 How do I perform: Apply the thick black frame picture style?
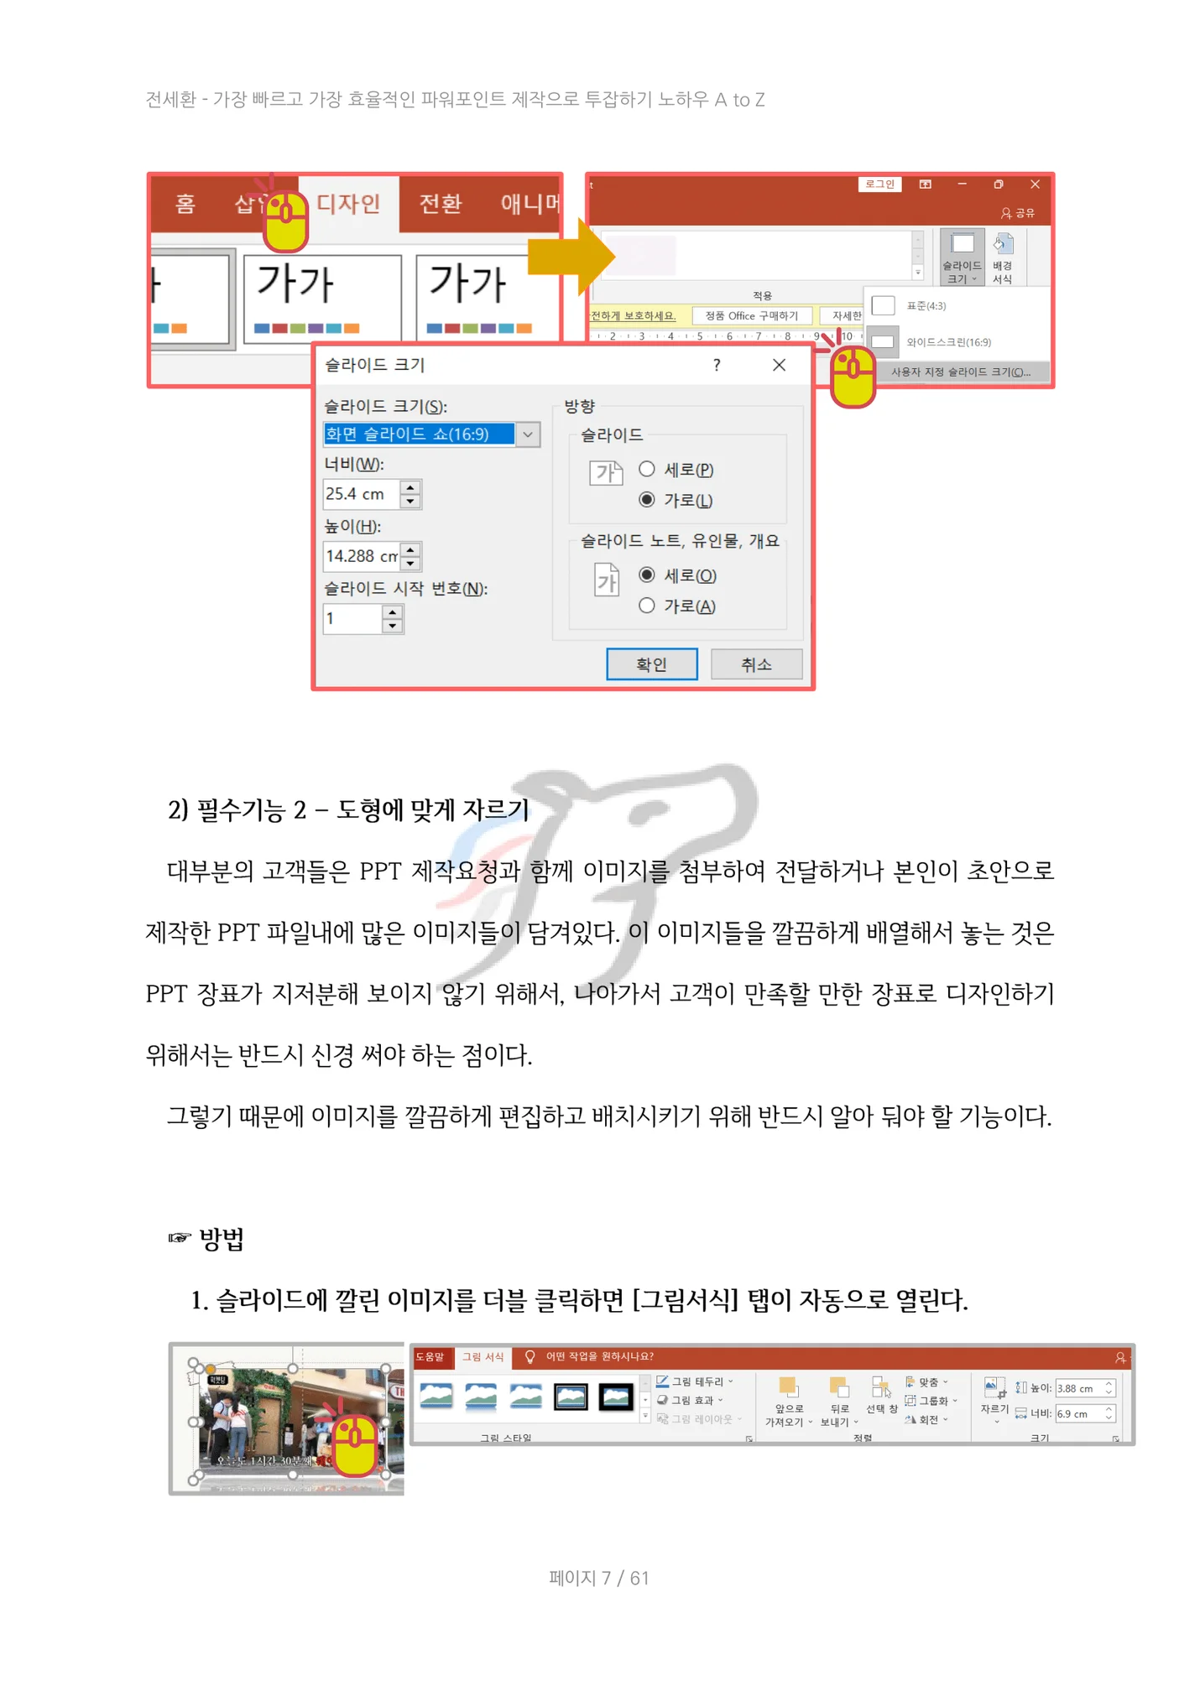coord(615,1397)
